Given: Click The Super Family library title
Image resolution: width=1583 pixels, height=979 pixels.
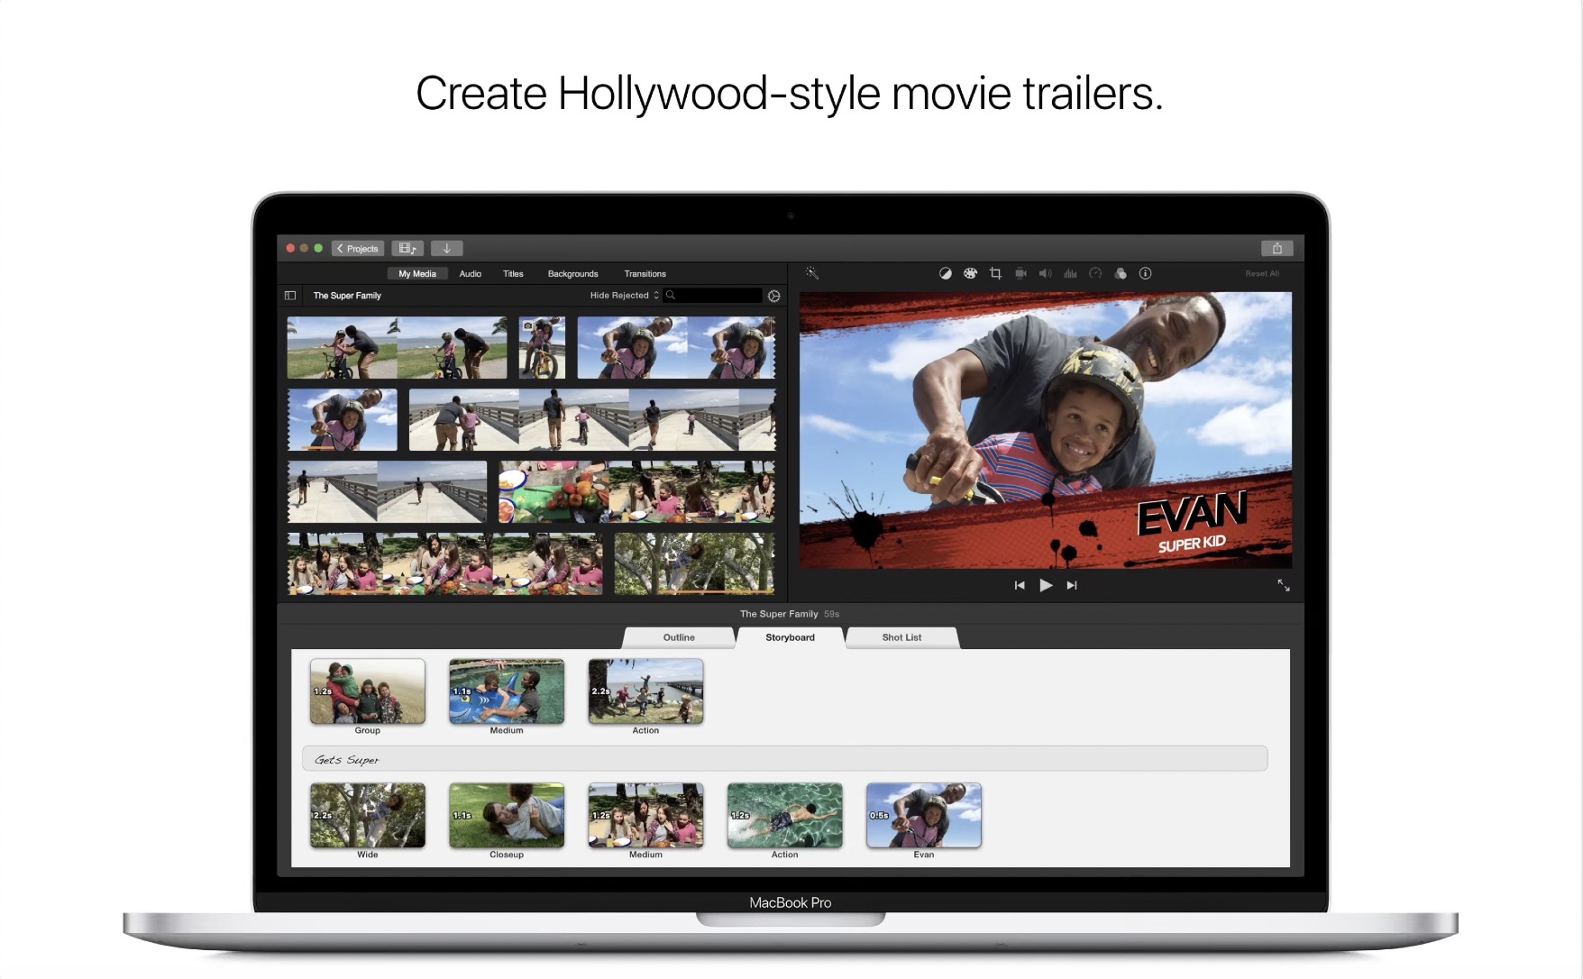Looking at the screenshot, I should click(x=347, y=295).
